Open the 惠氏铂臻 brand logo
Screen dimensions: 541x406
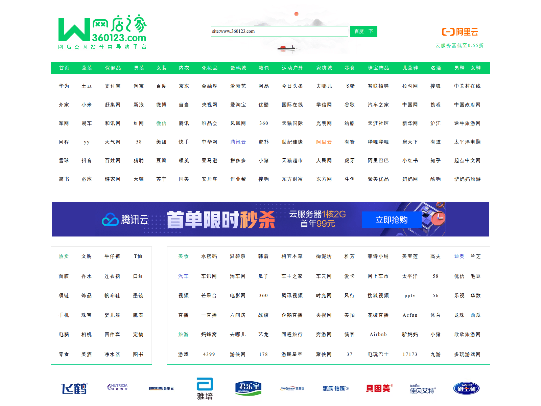[335, 388]
